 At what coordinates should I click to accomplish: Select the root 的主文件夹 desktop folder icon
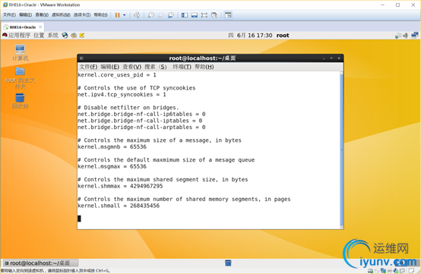(x=20, y=78)
